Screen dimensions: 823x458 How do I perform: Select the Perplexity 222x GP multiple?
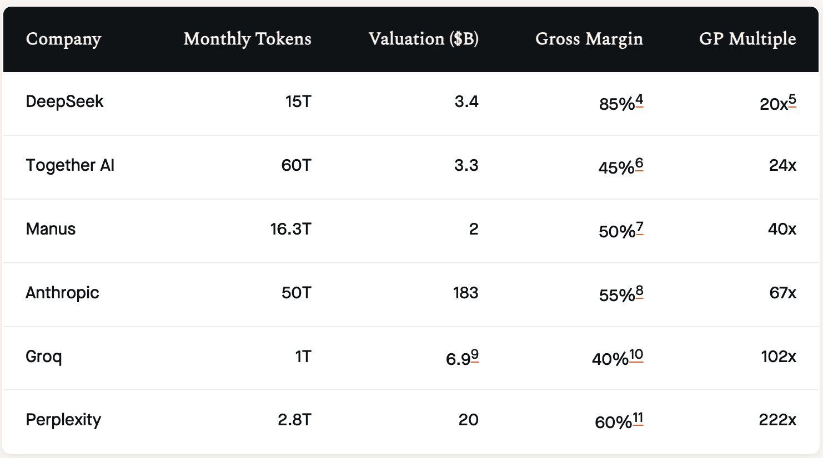777,420
